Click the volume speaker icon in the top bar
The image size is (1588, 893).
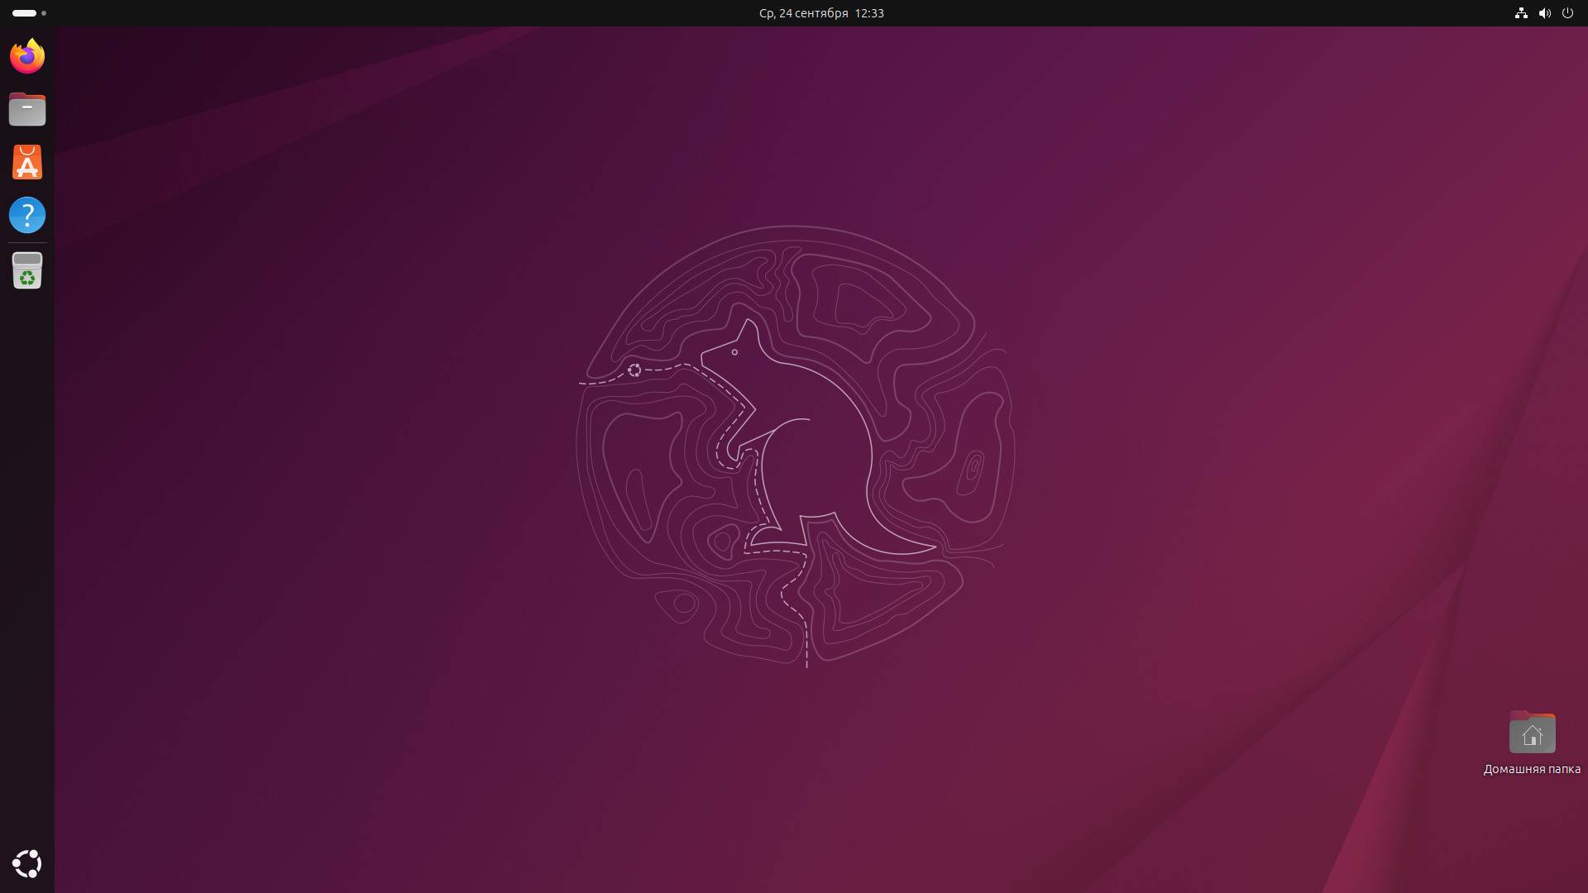coord(1544,13)
